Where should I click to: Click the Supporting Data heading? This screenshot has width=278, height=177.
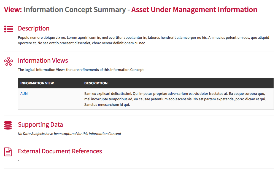point(41,125)
